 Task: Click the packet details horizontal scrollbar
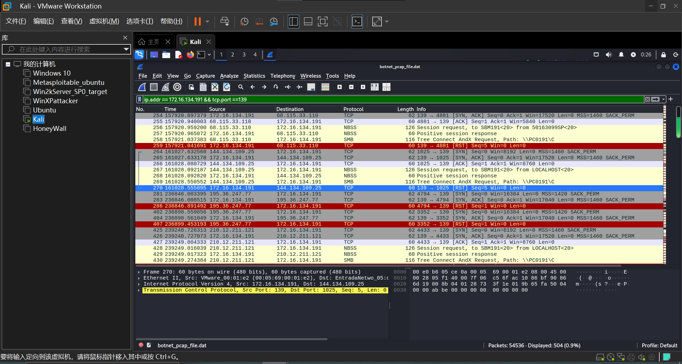pos(232,339)
